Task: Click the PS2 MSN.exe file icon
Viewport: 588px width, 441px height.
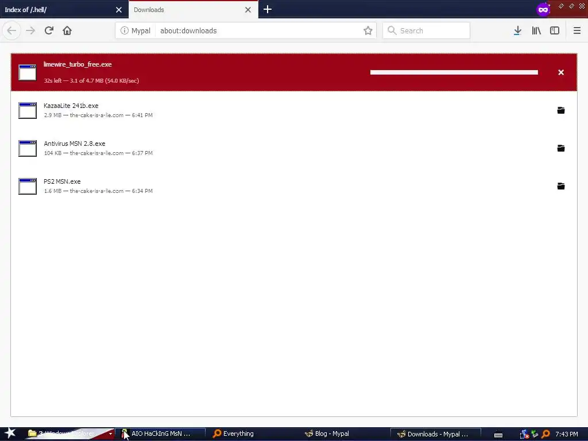Action: point(28,186)
